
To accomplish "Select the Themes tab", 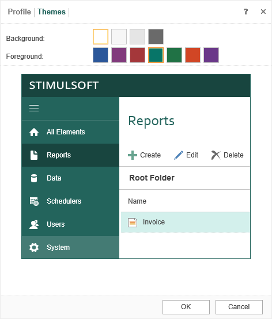I will click(52, 12).
